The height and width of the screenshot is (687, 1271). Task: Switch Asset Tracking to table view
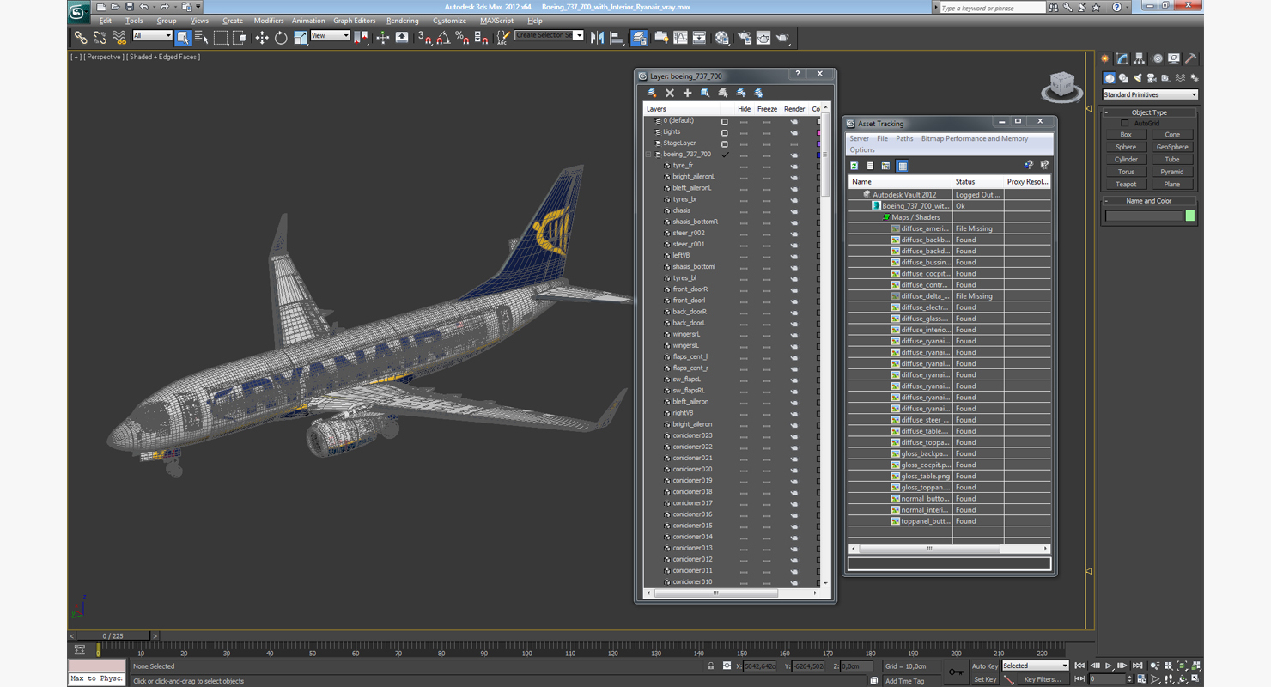pyautogui.click(x=902, y=166)
